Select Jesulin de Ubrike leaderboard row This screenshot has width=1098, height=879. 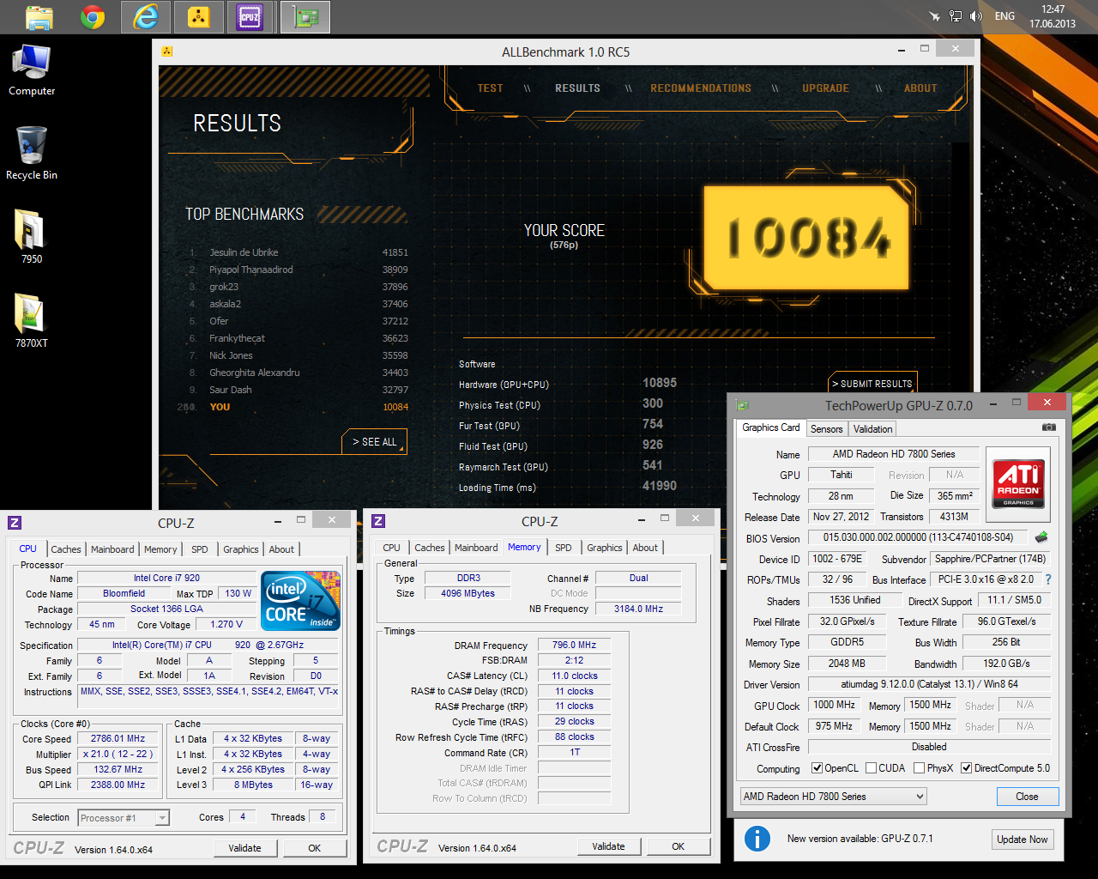298,252
